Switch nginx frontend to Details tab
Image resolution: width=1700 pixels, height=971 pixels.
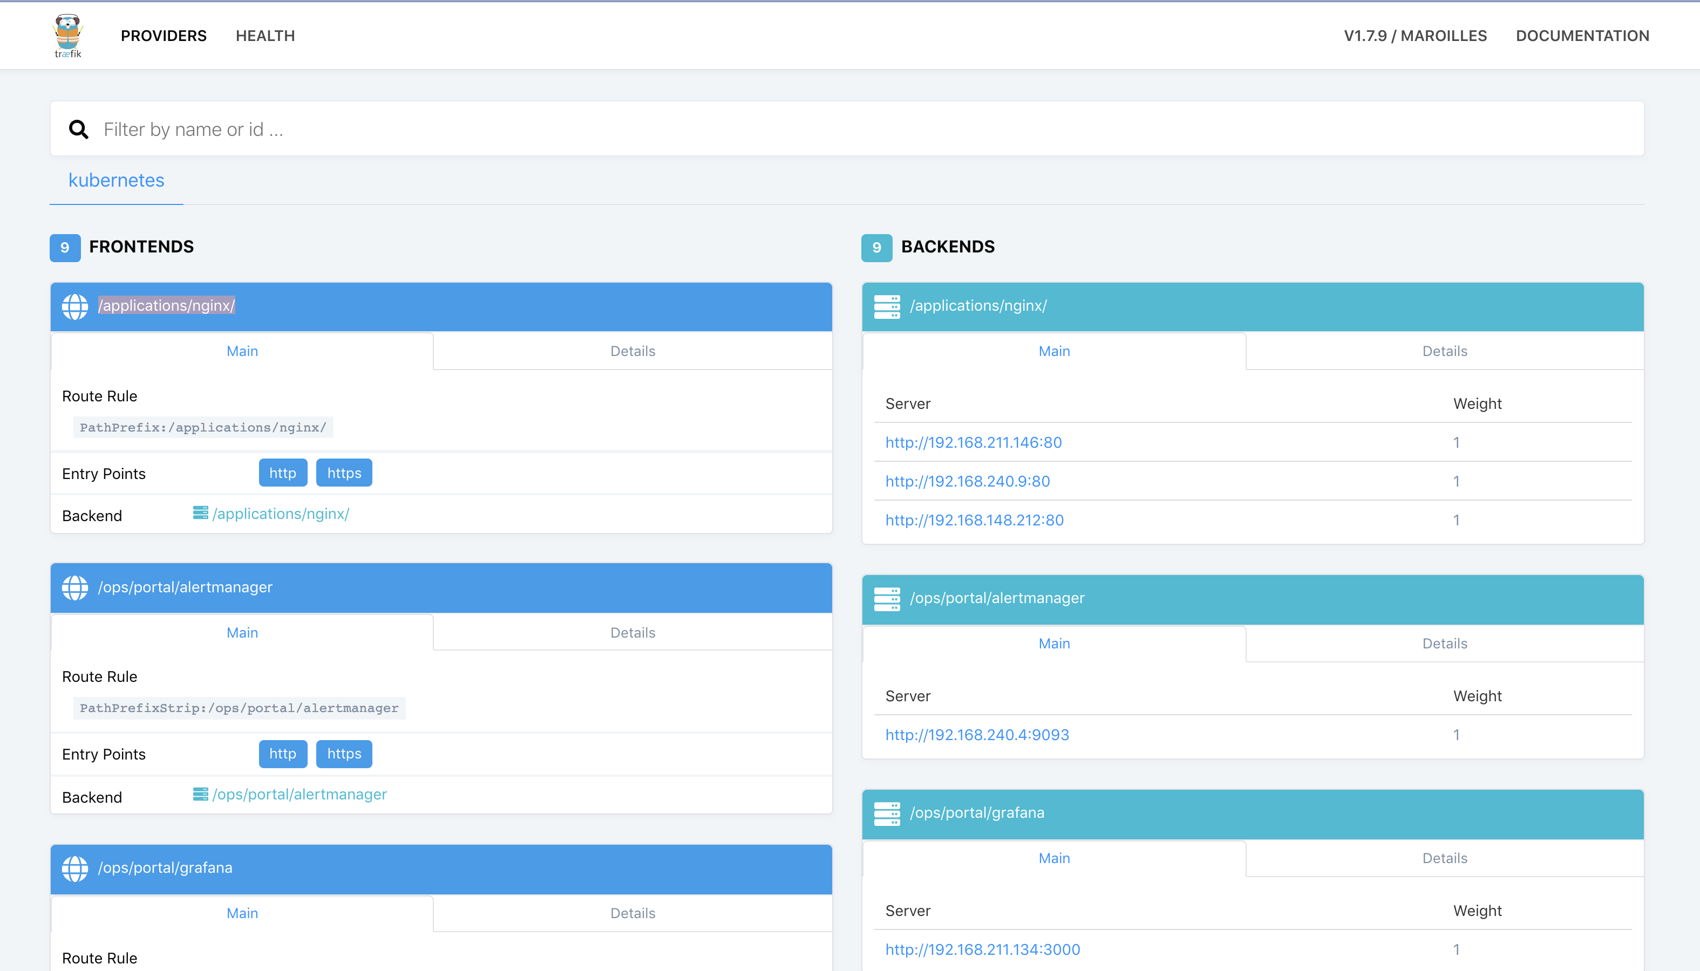(632, 351)
